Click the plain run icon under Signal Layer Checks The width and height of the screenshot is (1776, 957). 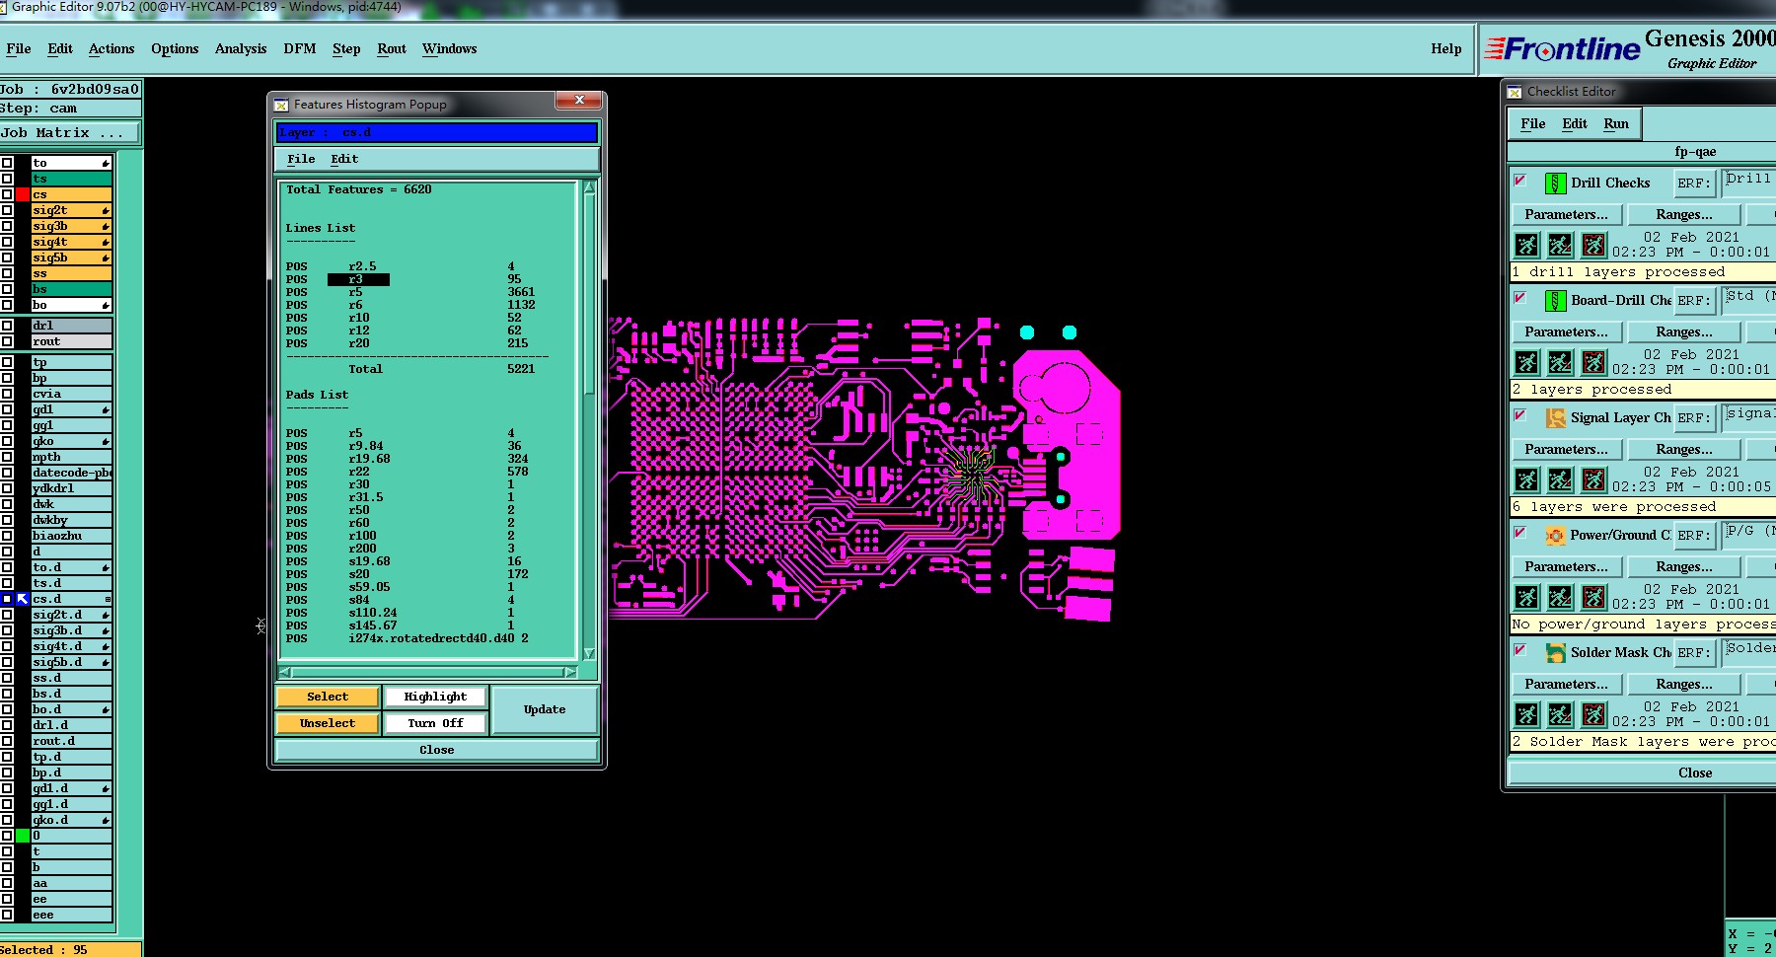point(1526,479)
